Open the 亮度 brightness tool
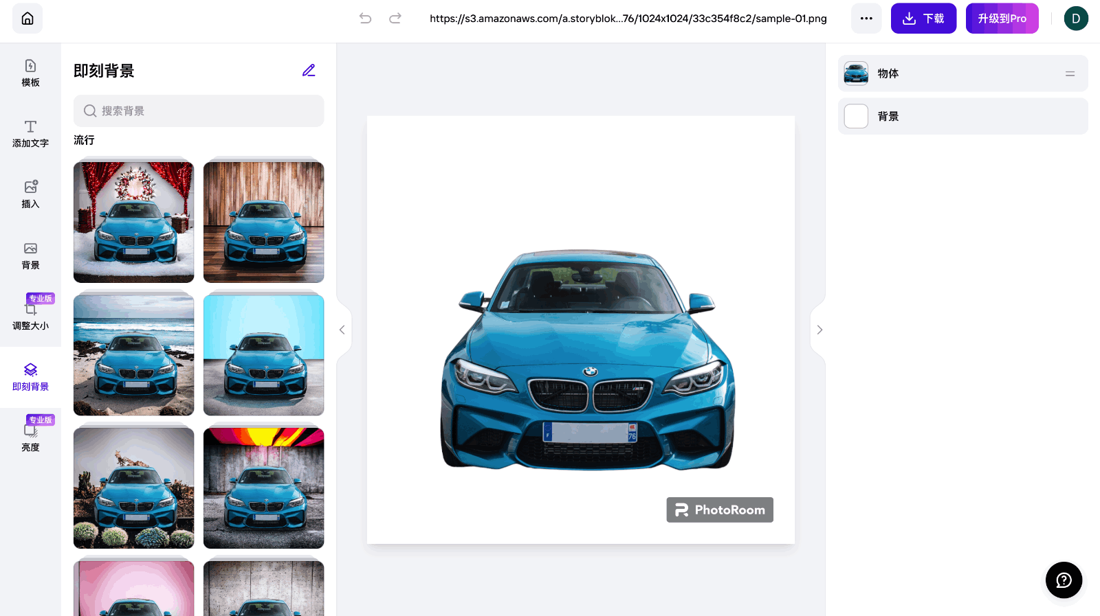Viewport: 1100px width, 616px height. pos(30,437)
